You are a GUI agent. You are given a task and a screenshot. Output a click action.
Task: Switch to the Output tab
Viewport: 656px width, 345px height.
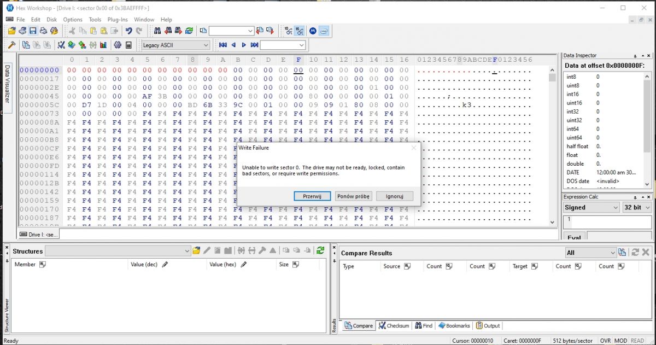click(x=488, y=325)
